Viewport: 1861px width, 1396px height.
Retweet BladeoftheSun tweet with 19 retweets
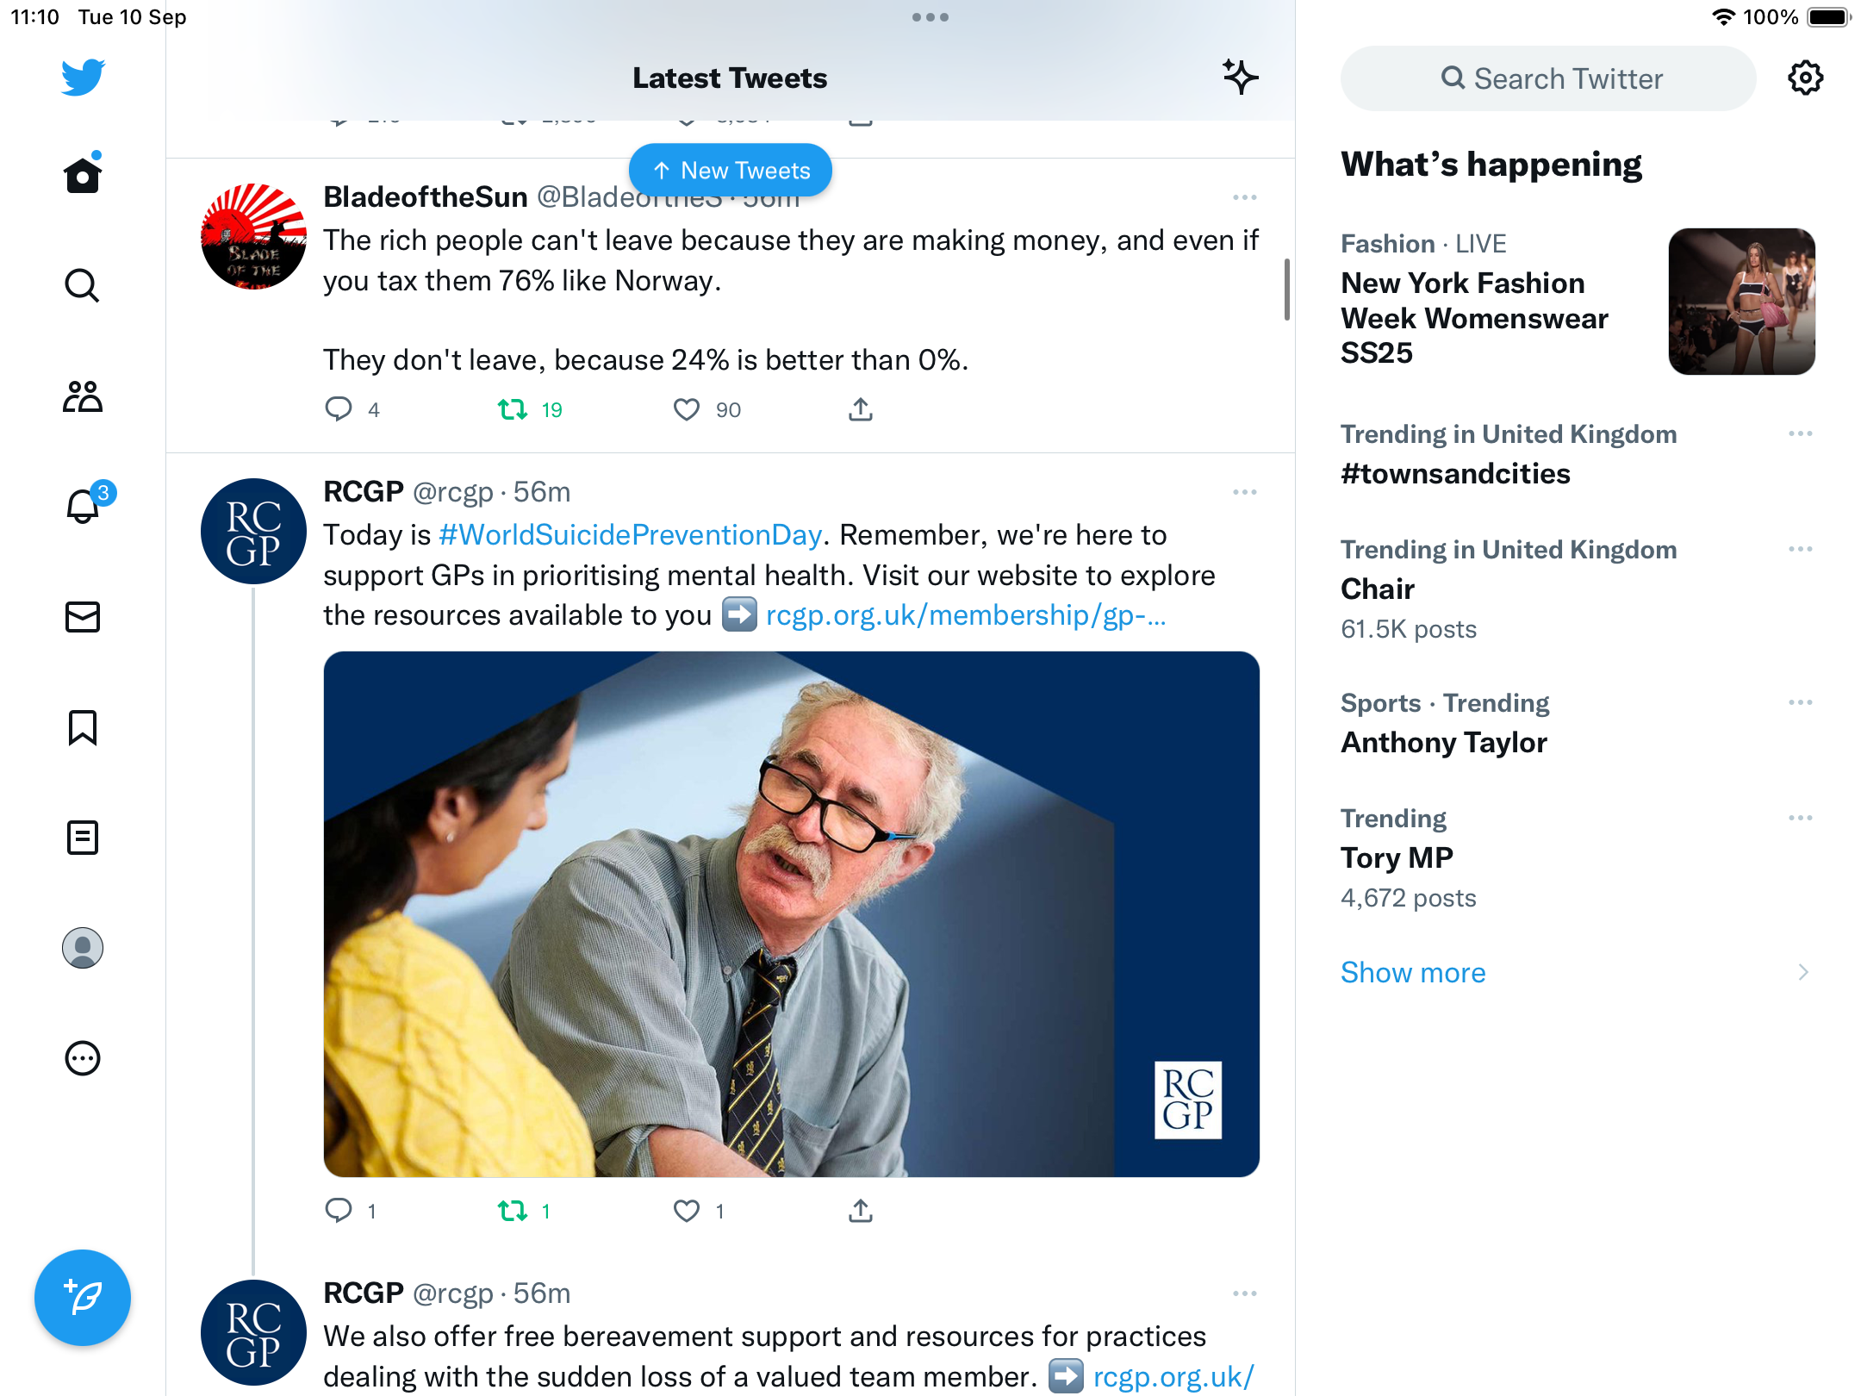[513, 409]
